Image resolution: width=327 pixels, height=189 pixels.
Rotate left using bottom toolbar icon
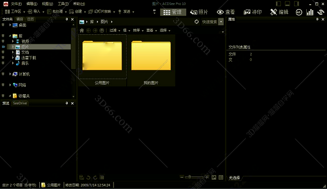88,177
